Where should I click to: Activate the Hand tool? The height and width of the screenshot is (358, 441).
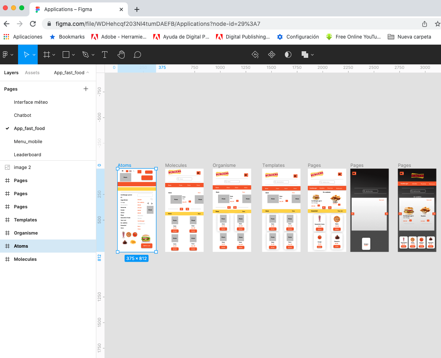coord(121,55)
